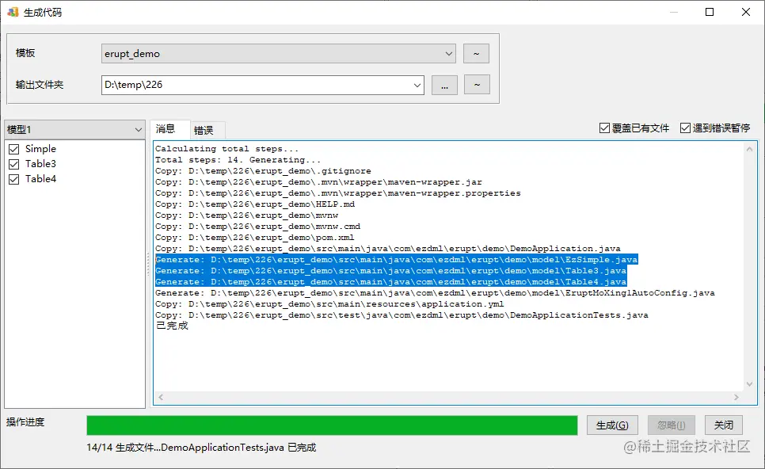Maximize the 生成代码 window
This screenshot has width=765, height=469.
(710, 12)
